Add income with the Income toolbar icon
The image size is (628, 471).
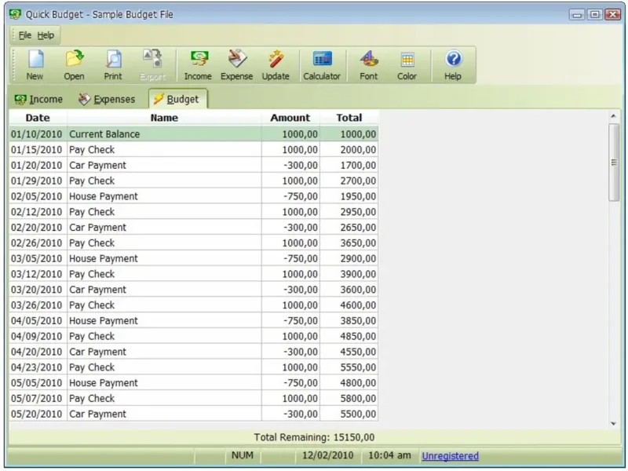tap(198, 65)
